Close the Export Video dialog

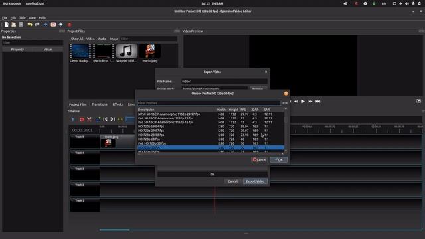pos(266,72)
